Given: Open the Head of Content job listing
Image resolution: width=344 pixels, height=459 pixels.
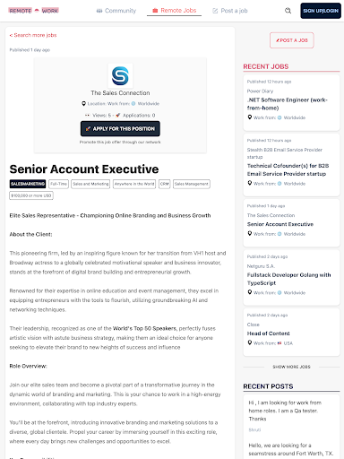Looking at the screenshot, I should [268, 333].
